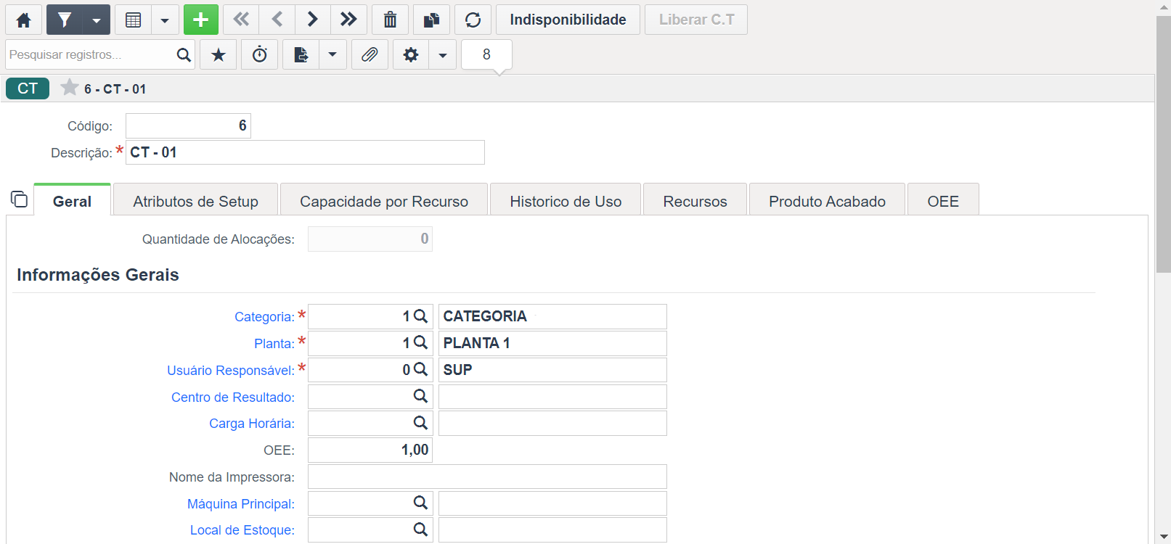The image size is (1171, 544).
Task: Click the Nome da Impressora field
Action: 487,477
